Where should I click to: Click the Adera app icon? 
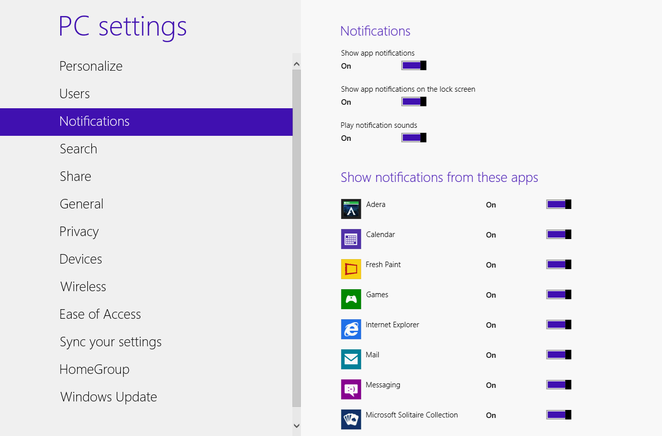351,209
